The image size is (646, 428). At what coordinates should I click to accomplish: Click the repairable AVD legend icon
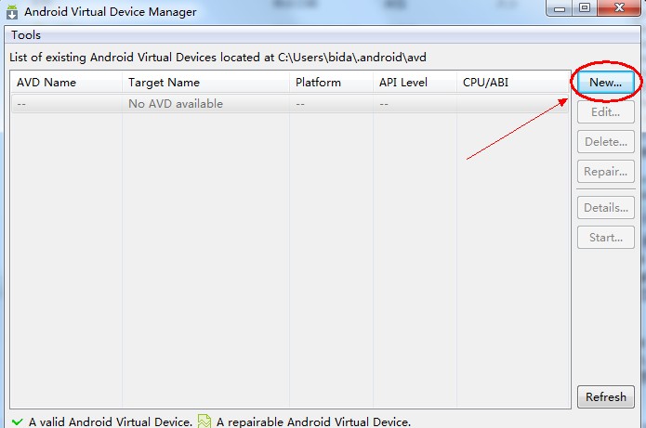tap(204, 421)
